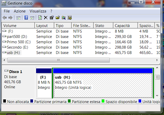Screen dimensions: 164x115
Task: Click the disk pane vertical scrollbar thumb
Action: coord(157,77)
